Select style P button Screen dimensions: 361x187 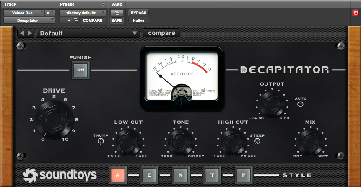[244, 175]
